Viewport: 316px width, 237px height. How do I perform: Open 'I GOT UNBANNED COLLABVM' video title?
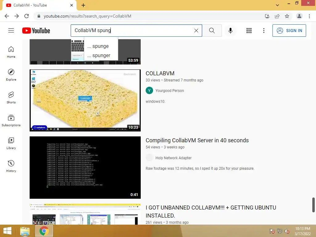point(211,211)
